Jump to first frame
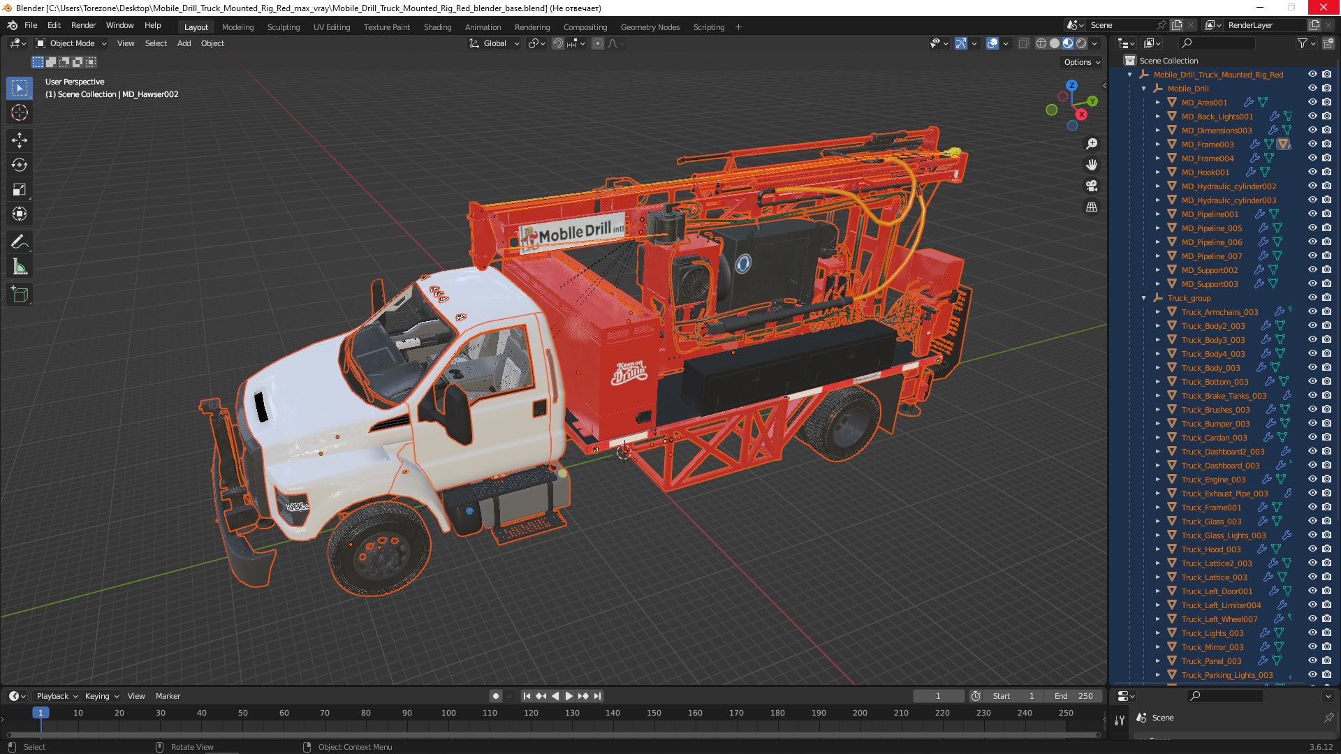This screenshot has width=1341, height=754. coord(527,696)
